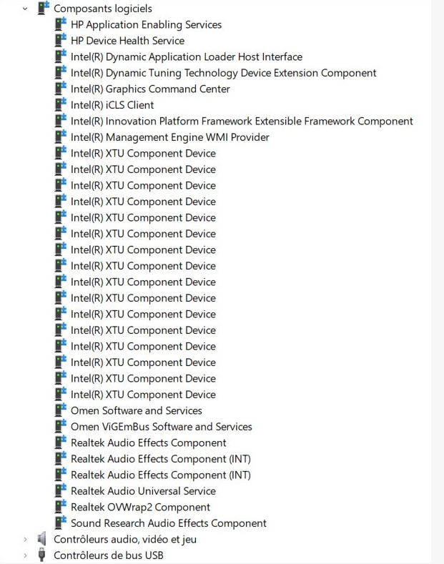Click the icon beside Realtek OVWrap2 Component
The image size is (444, 564).
61,506
